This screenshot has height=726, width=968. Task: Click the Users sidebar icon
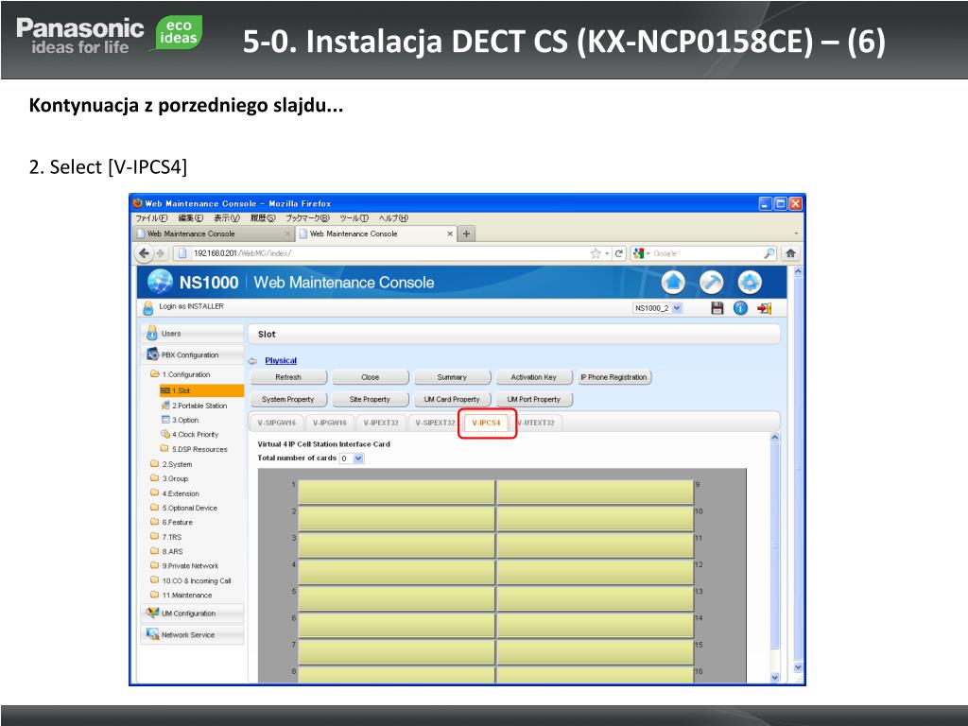point(152,334)
